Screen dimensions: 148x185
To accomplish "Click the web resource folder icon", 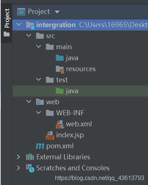I will [x=40, y=102].
